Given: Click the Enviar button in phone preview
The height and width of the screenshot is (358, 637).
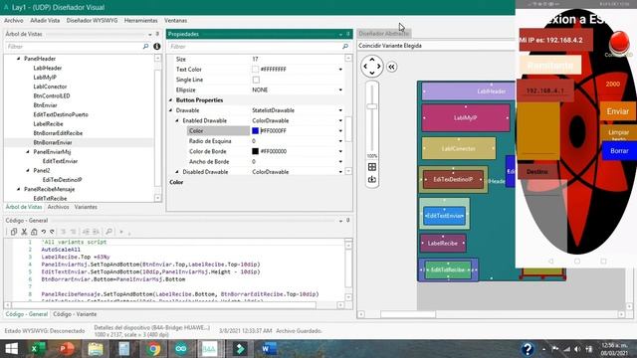Looking at the screenshot, I should pyautogui.click(x=617, y=111).
